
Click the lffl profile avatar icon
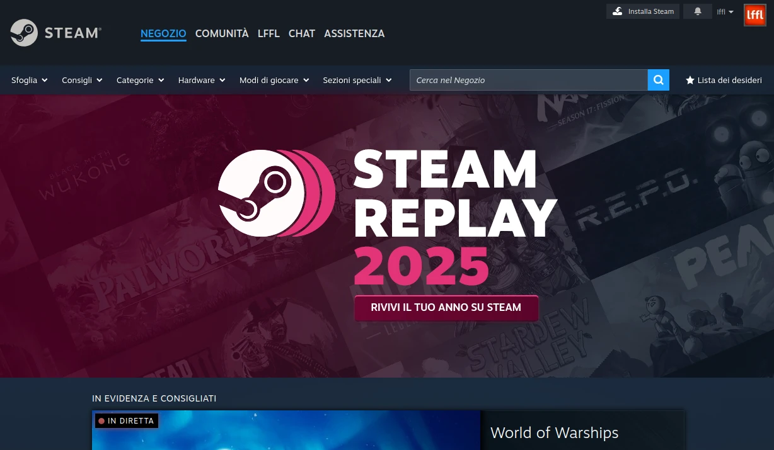click(754, 14)
